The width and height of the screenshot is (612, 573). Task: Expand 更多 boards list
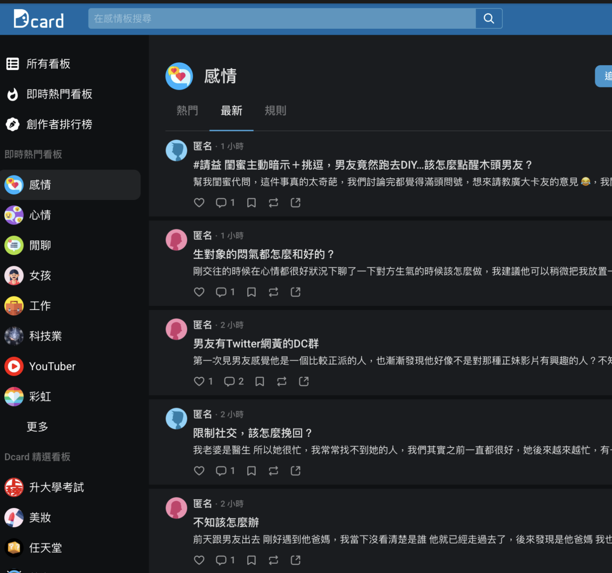(37, 427)
